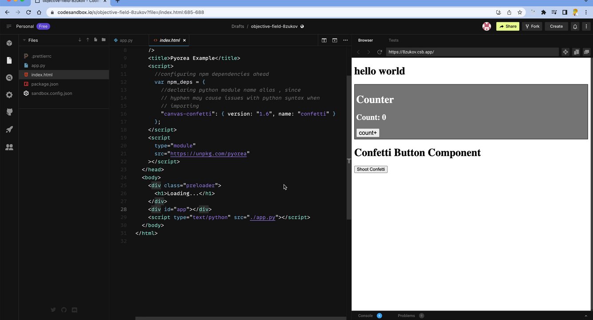Open the Explorer file icon in sidebar
Image resolution: width=593 pixels, height=320 pixels.
pyautogui.click(x=9, y=60)
